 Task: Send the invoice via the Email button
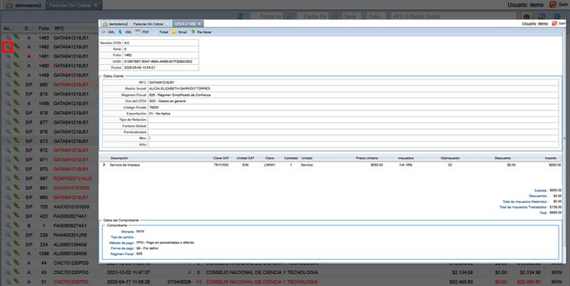180,32
